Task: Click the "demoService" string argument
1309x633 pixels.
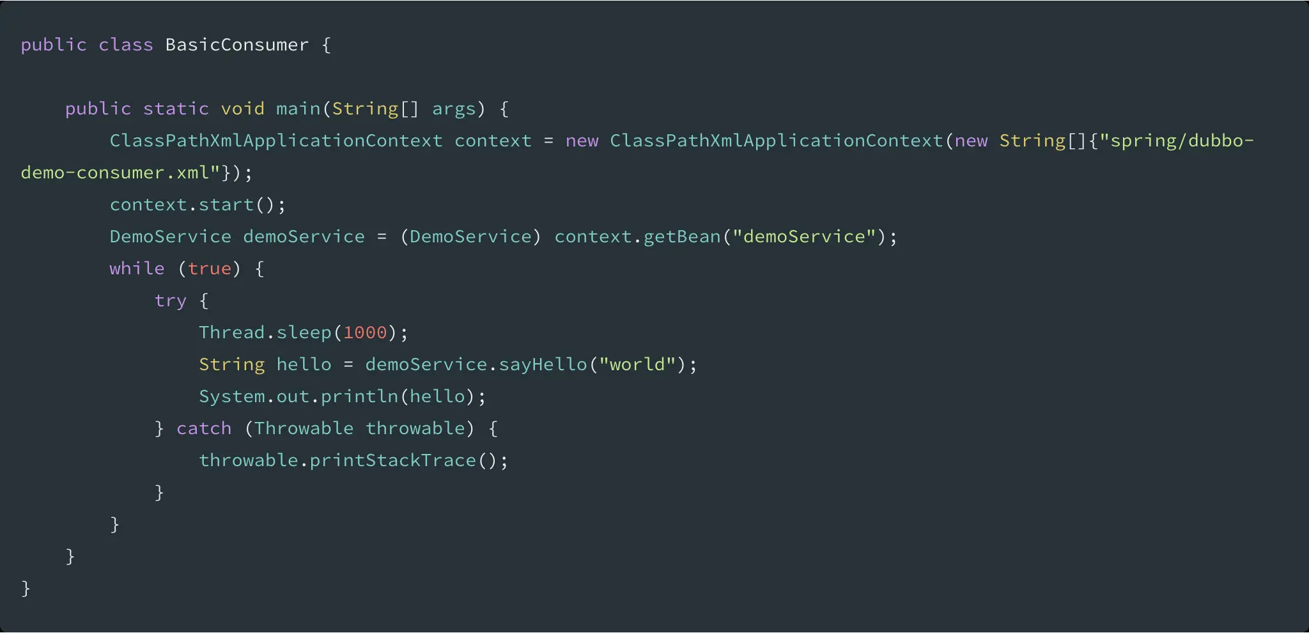Action: (804, 237)
